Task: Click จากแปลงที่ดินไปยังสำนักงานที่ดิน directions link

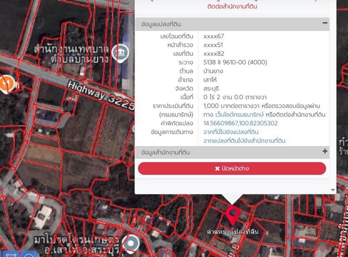Action: pyautogui.click(x=244, y=141)
